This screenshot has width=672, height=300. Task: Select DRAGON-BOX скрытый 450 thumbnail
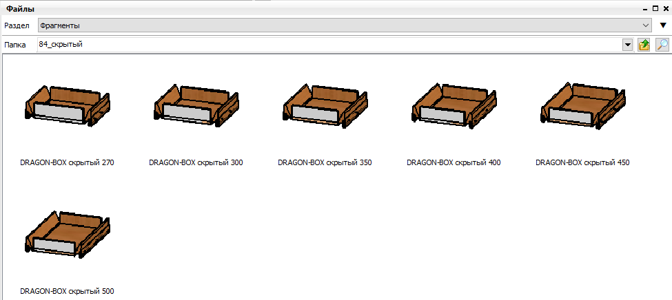point(583,106)
